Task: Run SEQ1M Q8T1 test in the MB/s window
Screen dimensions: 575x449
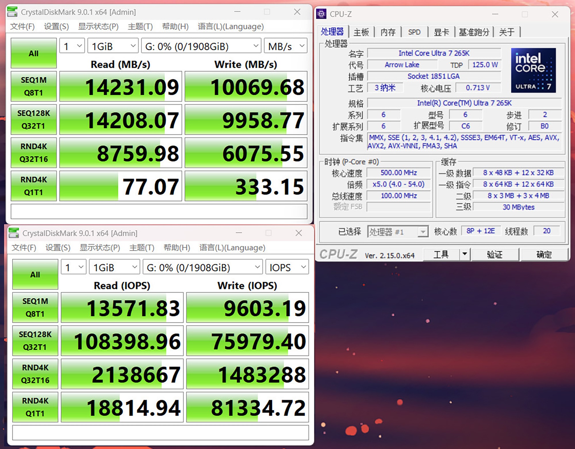Action: [34, 86]
